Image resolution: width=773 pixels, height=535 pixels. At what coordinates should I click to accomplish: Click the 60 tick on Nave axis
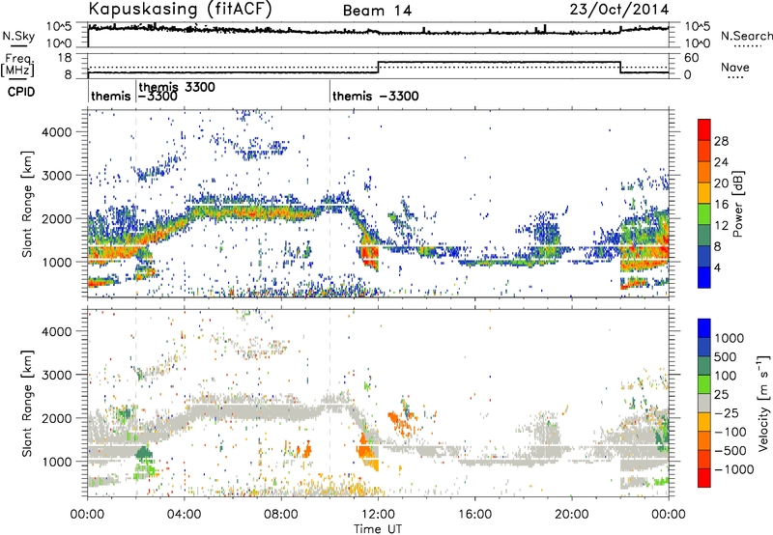pyautogui.click(x=691, y=58)
